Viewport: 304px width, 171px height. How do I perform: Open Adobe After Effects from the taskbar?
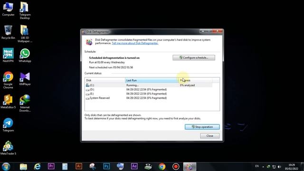pyautogui.click(x=134, y=166)
